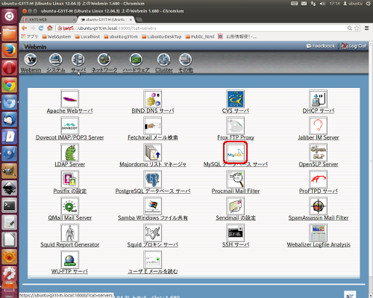Image resolution: width=373 pixels, height=298 pixels.
Task: Open the MySQL database server icon
Action: [x=236, y=152]
